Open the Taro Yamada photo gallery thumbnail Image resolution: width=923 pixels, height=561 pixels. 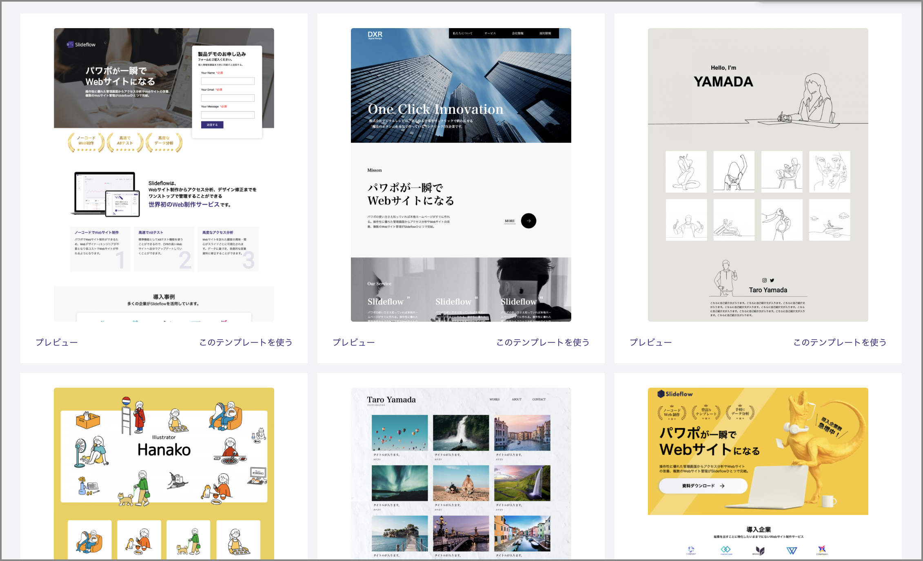[461, 473]
